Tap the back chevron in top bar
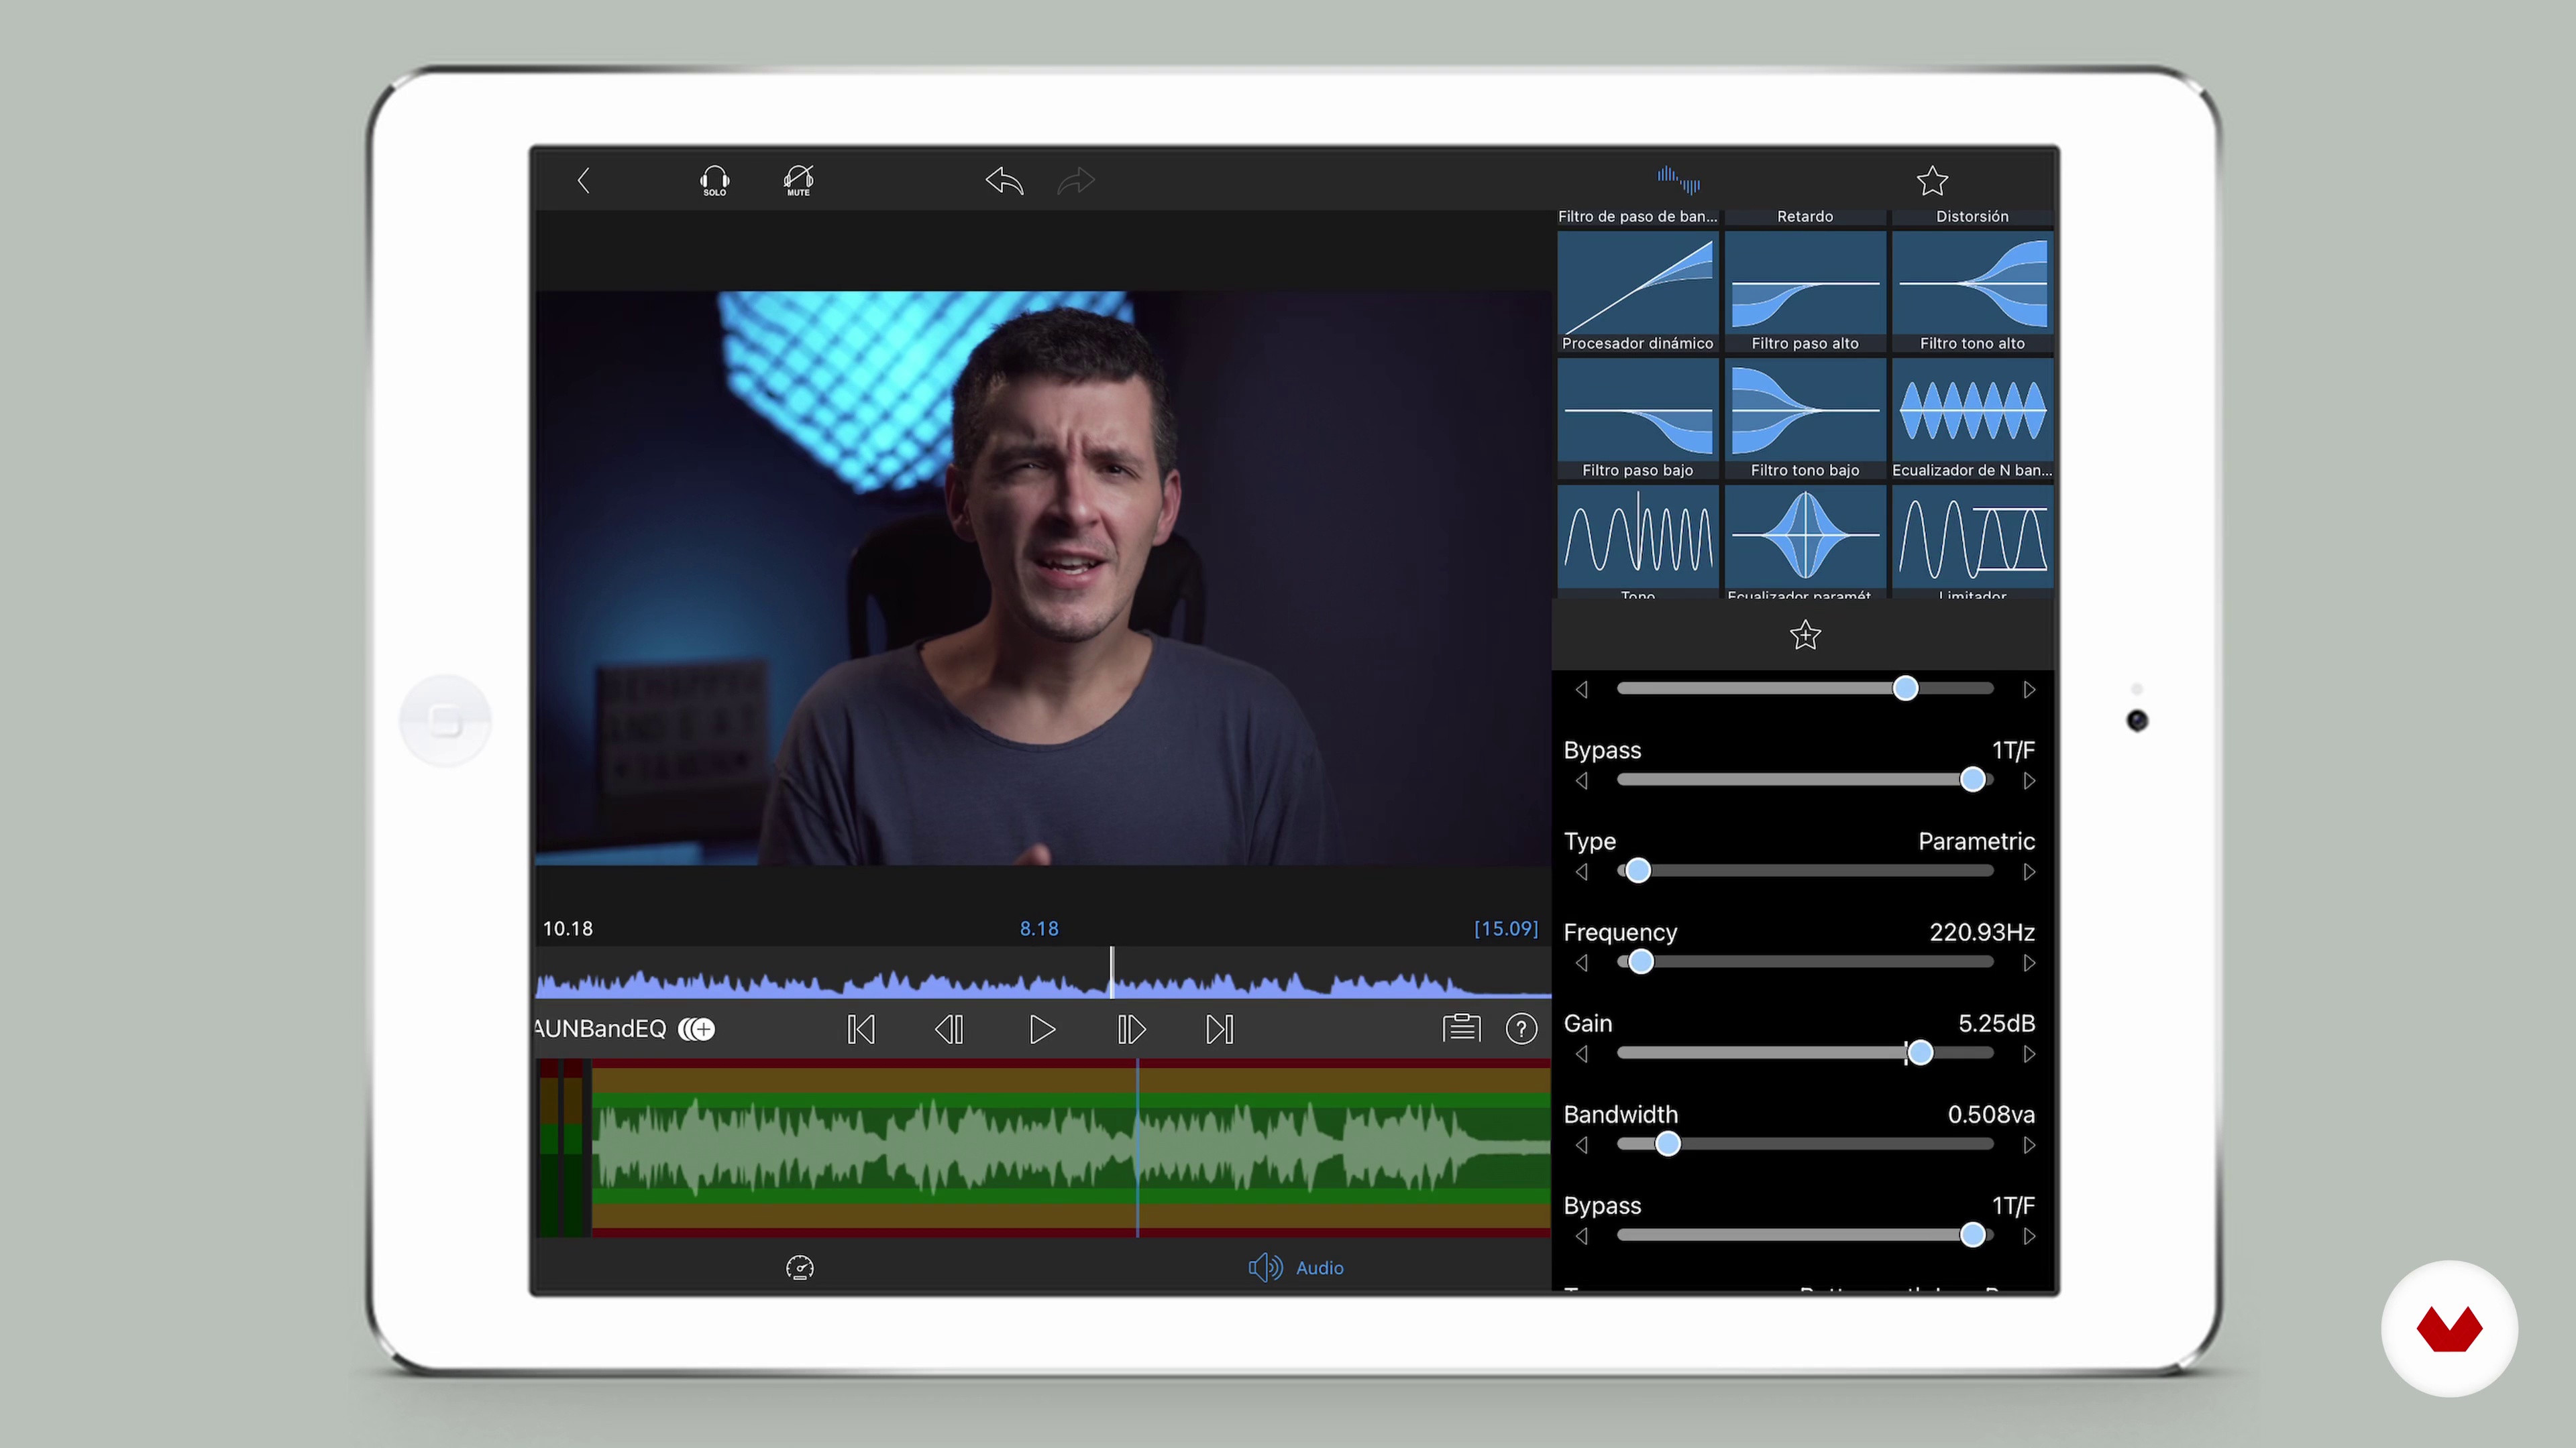 [x=584, y=181]
